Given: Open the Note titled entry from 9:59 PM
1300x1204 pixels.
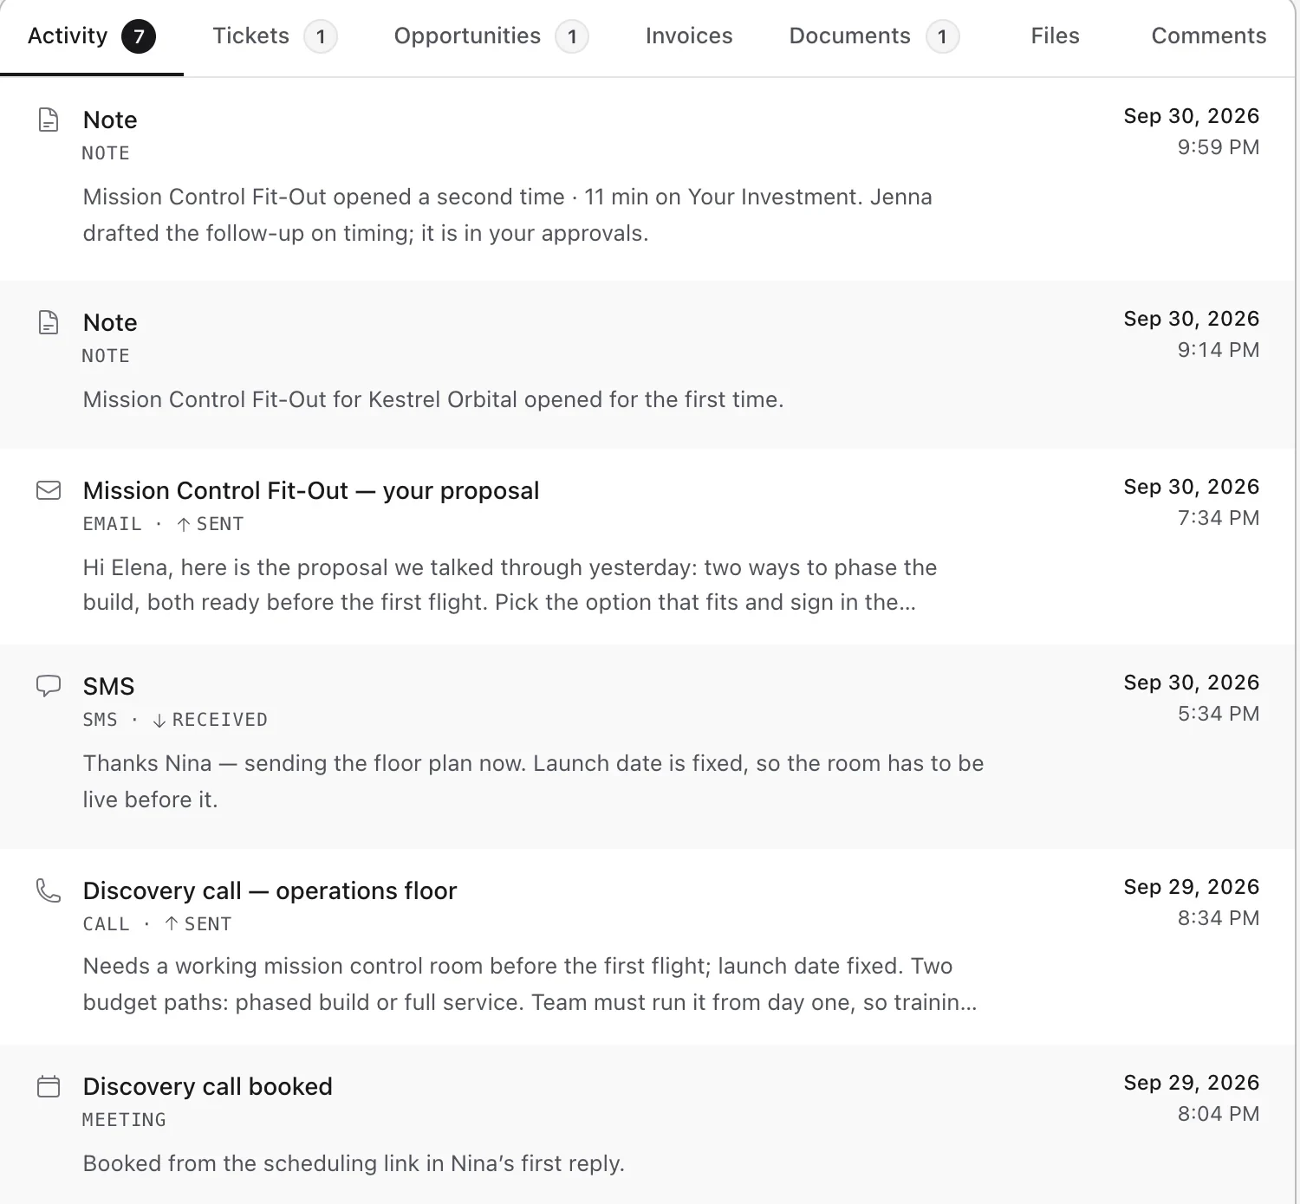Looking at the screenshot, I should tap(110, 120).
